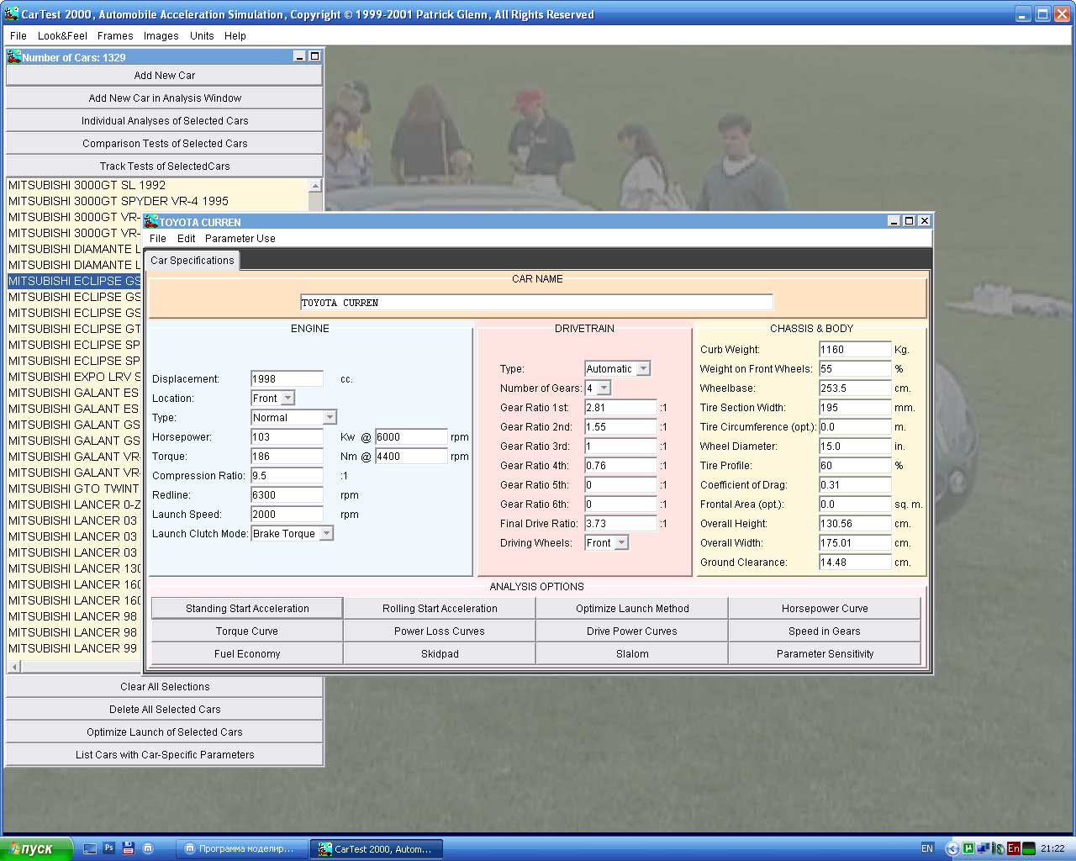Screen dimensions: 1076x861
Task: Open the engine Type dropdown showing Normal
Action: pyautogui.click(x=294, y=417)
